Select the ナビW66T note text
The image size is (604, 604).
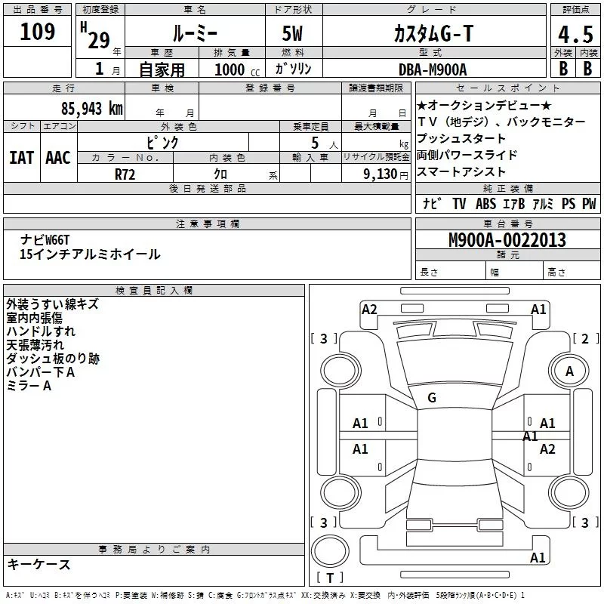point(45,240)
